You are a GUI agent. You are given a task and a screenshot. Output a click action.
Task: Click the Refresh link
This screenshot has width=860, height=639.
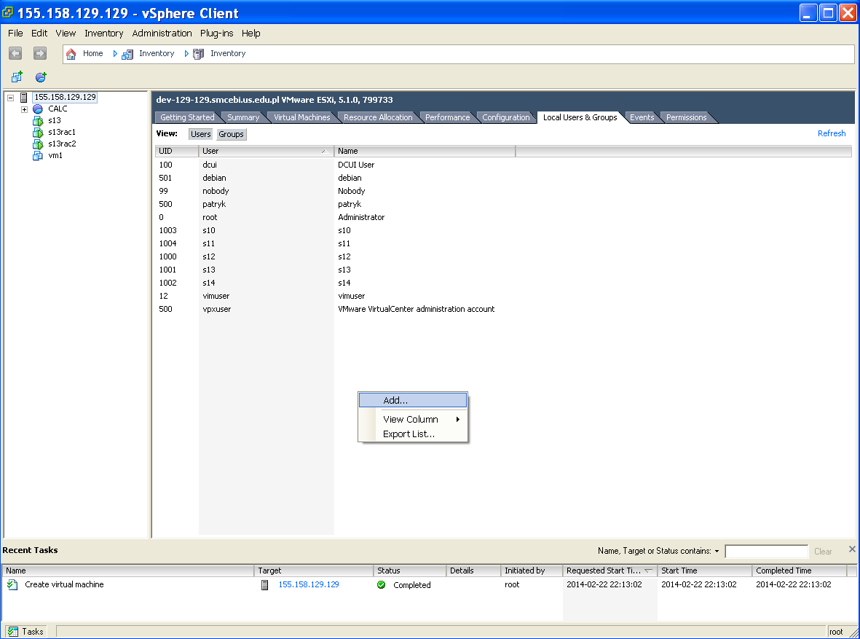(x=832, y=133)
